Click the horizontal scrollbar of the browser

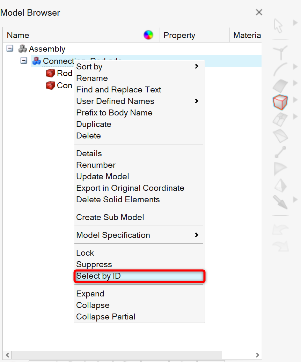click(117, 355)
